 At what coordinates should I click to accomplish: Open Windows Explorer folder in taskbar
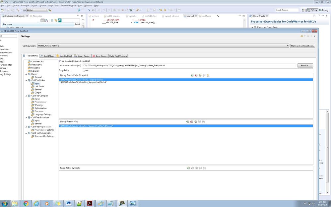tap(15, 203)
